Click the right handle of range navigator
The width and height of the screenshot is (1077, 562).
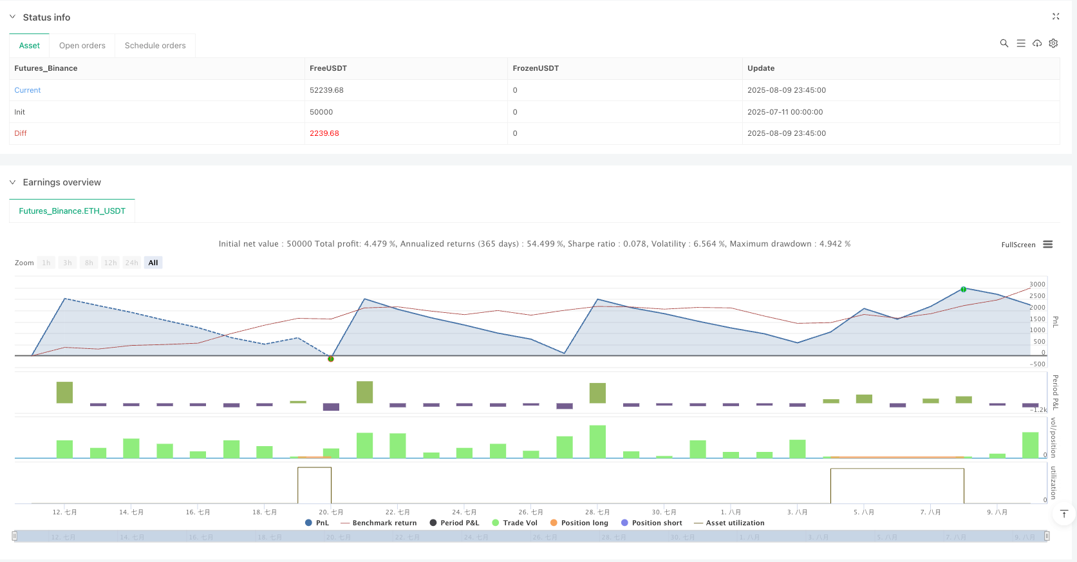click(1047, 536)
